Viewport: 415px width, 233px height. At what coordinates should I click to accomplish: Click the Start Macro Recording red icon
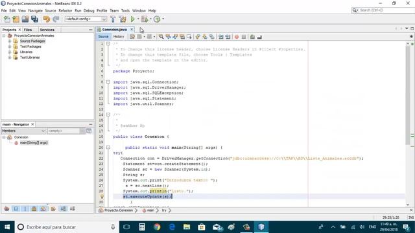(237, 37)
